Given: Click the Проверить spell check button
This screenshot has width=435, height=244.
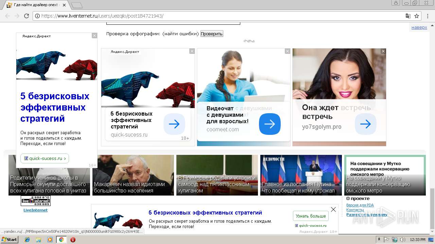Looking at the screenshot, I should (x=212, y=34).
